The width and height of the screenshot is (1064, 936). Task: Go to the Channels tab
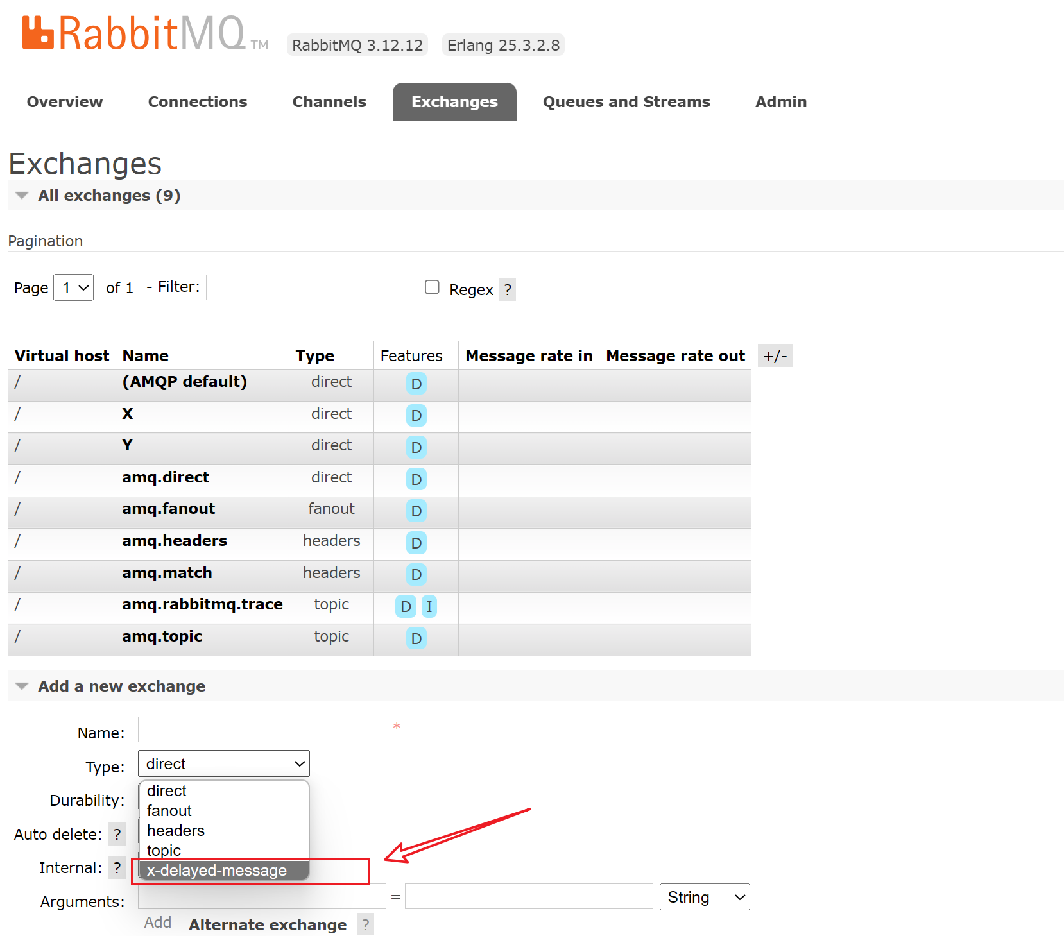point(329,102)
